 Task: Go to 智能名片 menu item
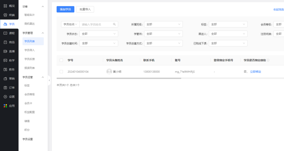tap(29, 15)
